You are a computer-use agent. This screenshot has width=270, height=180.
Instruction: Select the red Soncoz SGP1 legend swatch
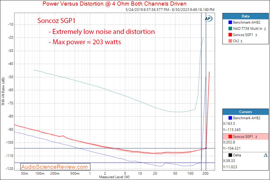click(230, 35)
